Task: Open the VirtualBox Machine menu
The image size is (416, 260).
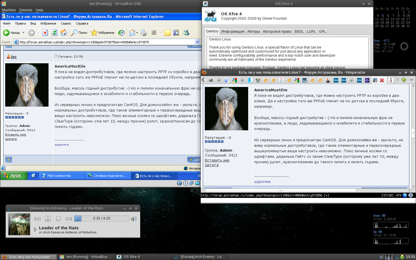Action: click(9, 10)
